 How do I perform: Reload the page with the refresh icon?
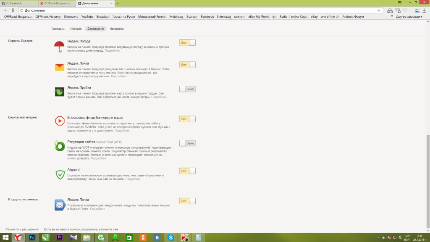(22, 11)
